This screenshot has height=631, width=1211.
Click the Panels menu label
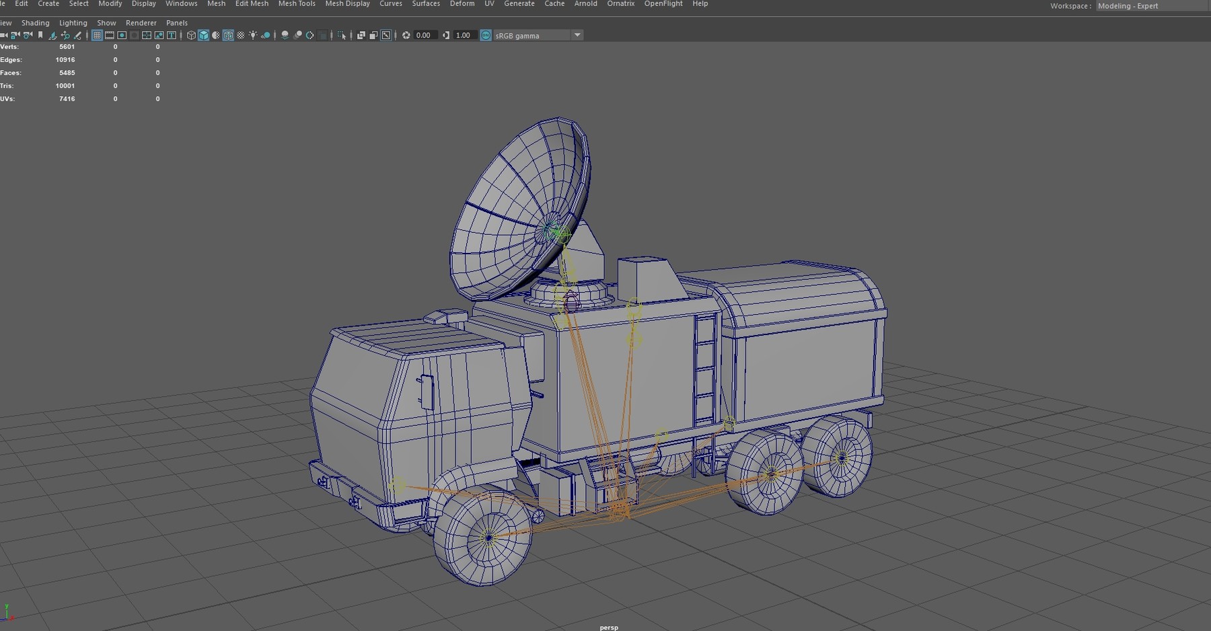(x=176, y=22)
